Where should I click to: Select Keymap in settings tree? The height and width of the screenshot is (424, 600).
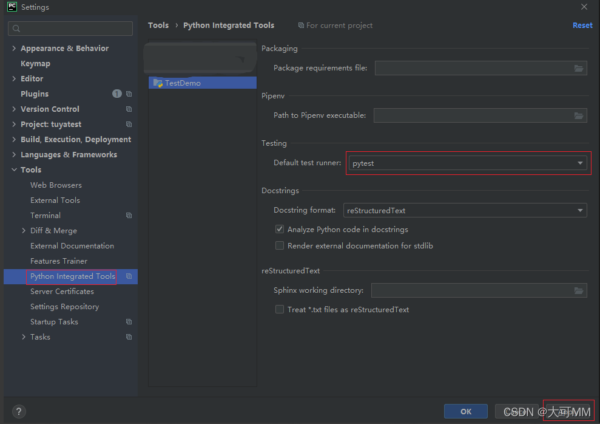point(35,64)
